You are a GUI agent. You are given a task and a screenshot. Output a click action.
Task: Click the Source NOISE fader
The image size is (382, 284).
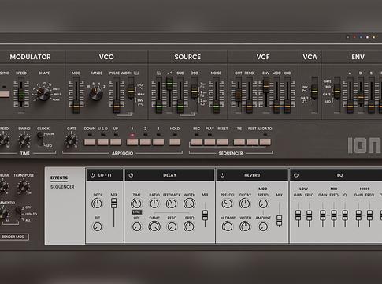point(216,107)
